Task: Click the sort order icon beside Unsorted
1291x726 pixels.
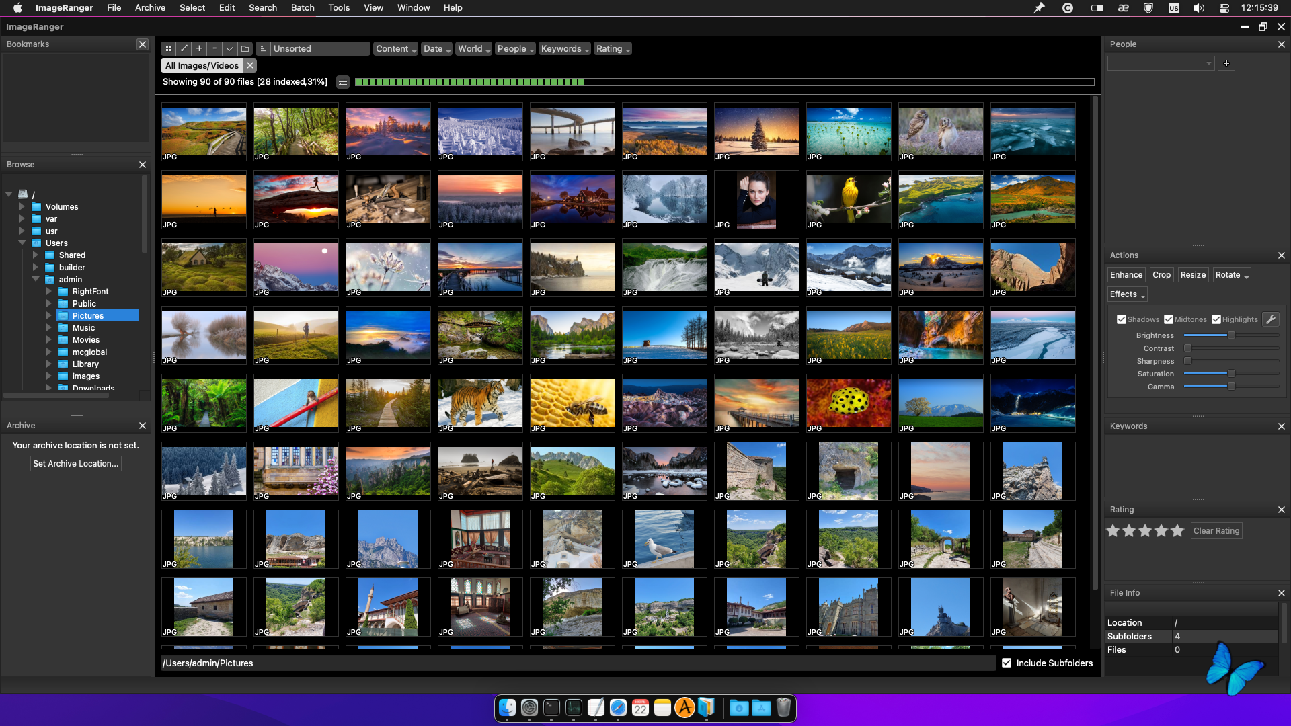Action: pos(263,48)
